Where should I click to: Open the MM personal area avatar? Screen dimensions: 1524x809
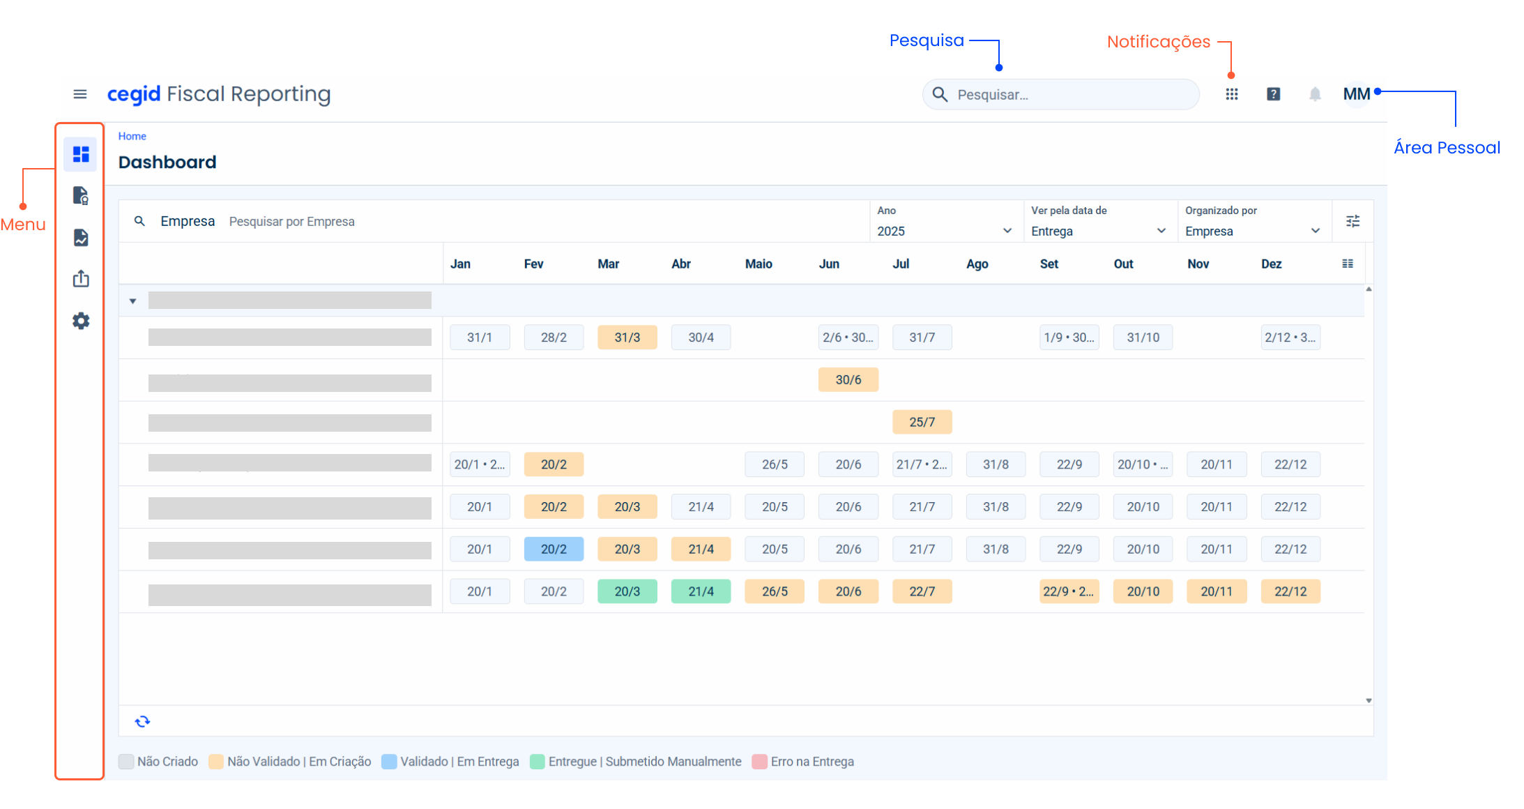click(x=1356, y=94)
